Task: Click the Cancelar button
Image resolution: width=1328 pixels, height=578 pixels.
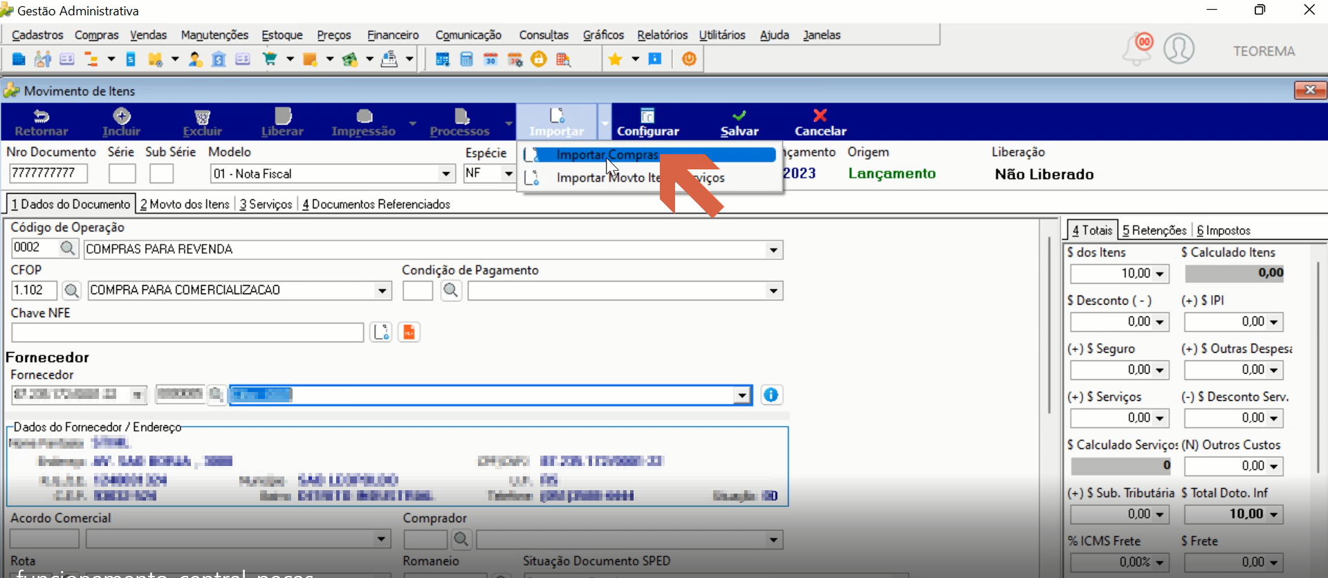Action: tap(820, 123)
